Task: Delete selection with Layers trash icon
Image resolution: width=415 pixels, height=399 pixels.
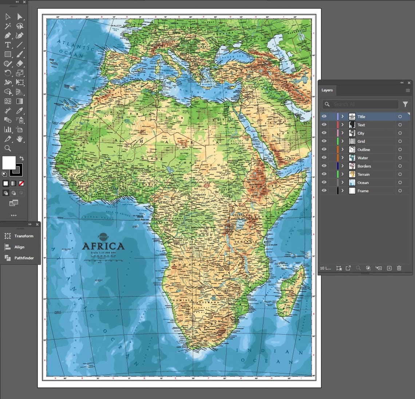Action: pyautogui.click(x=399, y=268)
